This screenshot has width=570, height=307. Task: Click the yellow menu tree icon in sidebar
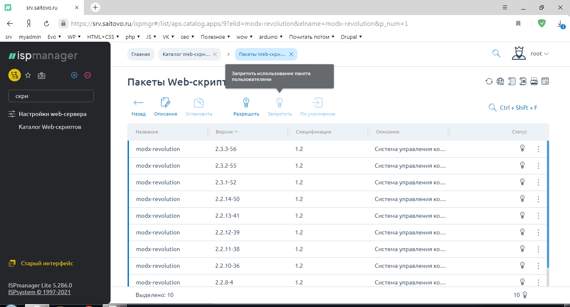[x=15, y=75]
